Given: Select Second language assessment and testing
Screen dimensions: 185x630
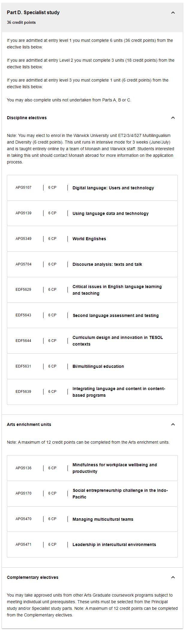Looking at the screenshot, I should point(115,315).
